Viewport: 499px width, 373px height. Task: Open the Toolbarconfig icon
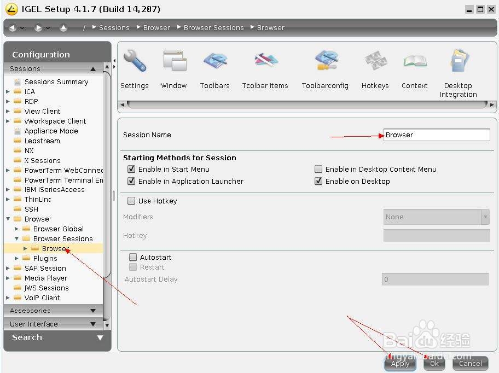(326, 60)
